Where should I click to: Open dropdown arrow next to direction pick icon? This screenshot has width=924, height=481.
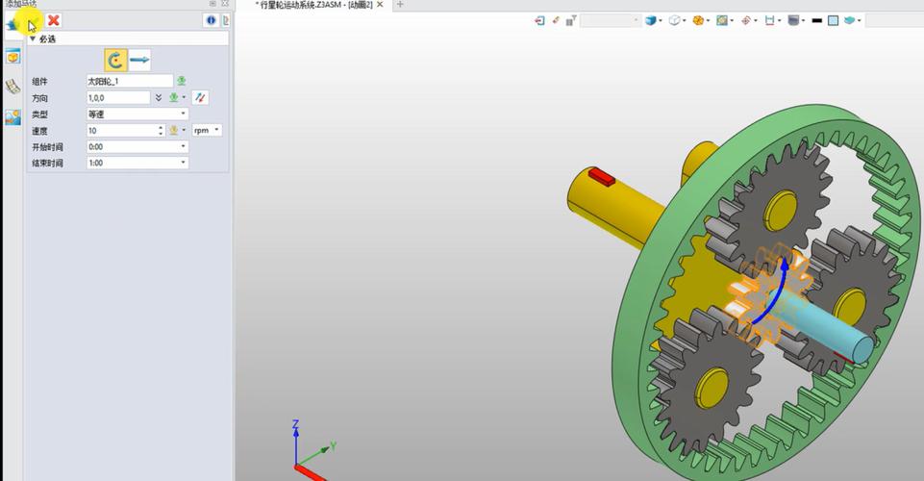point(184,97)
